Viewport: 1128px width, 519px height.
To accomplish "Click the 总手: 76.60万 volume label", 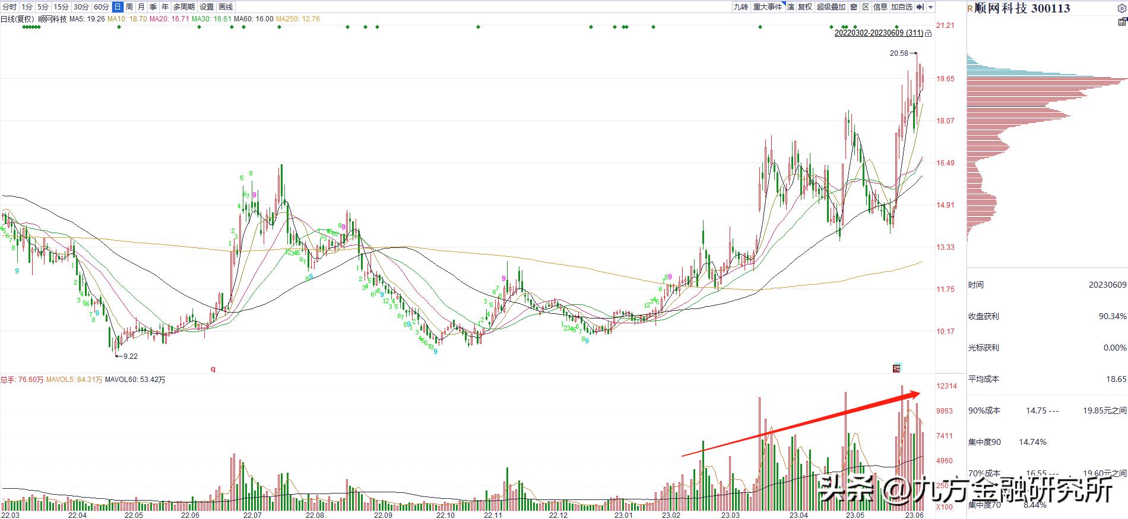I will coord(22,380).
